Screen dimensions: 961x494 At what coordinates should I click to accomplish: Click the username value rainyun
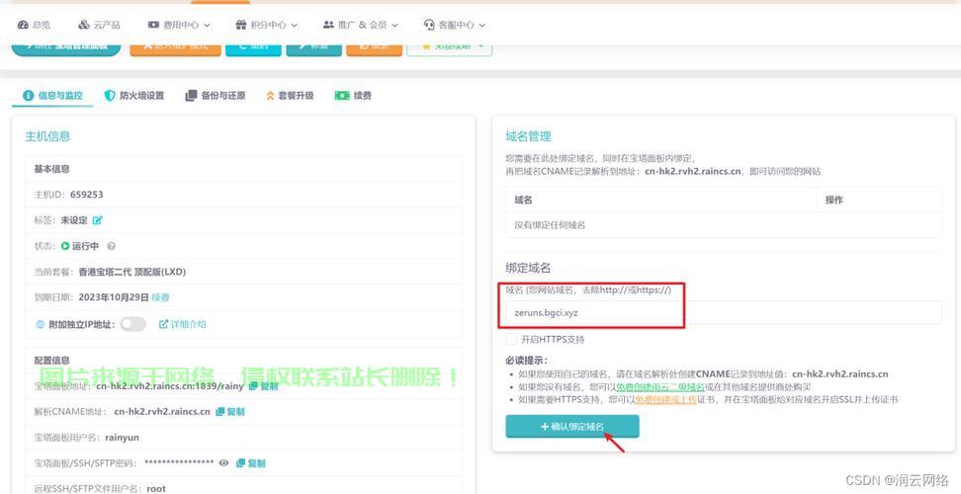pyautogui.click(x=123, y=438)
